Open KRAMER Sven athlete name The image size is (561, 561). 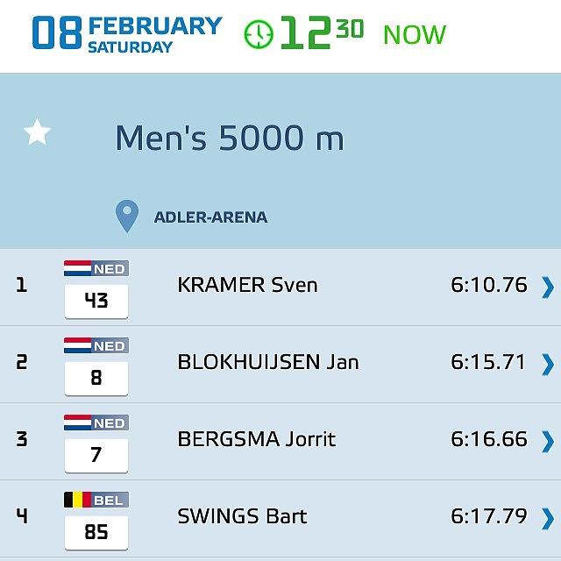(x=247, y=286)
